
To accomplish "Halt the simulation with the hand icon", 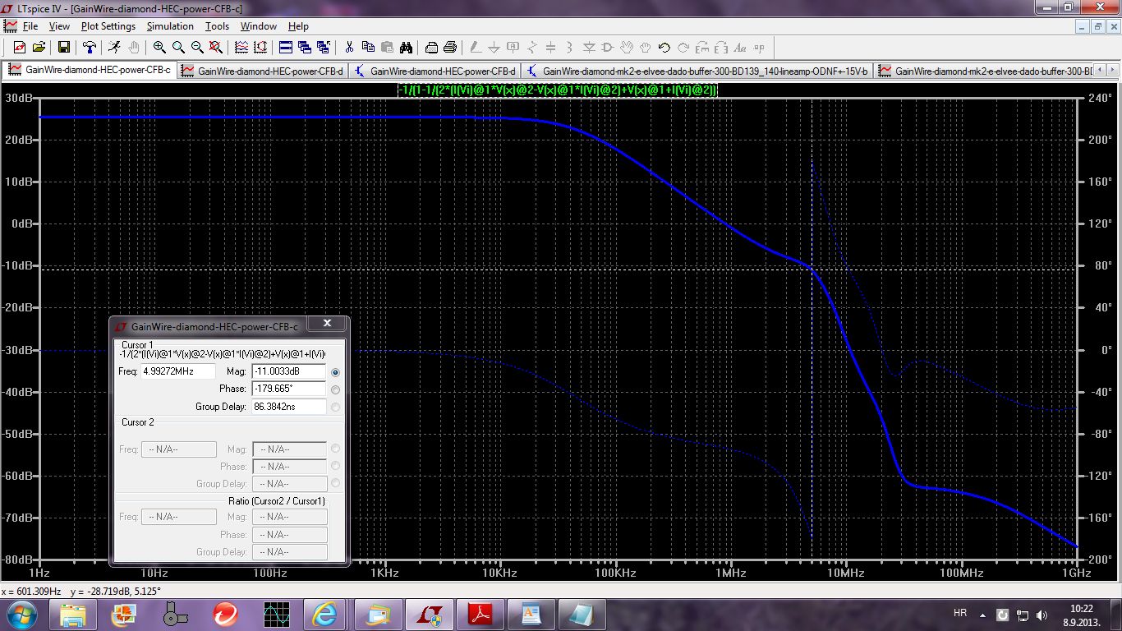I will 133,48.
